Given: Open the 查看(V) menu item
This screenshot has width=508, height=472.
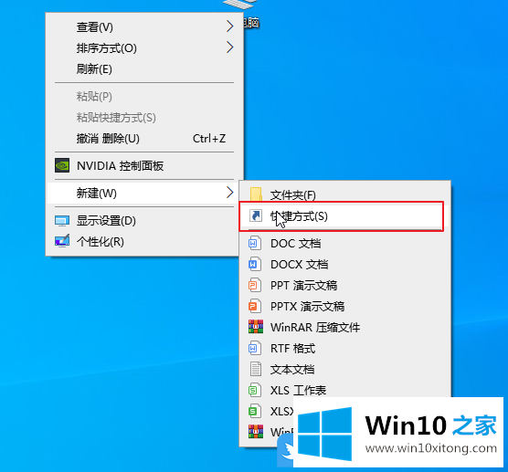Looking at the screenshot, I should tap(144, 26).
